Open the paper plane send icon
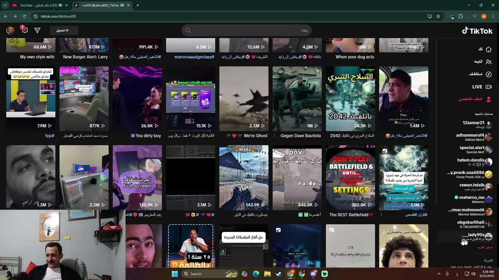The height and width of the screenshot is (280, 499). click(x=37, y=30)
